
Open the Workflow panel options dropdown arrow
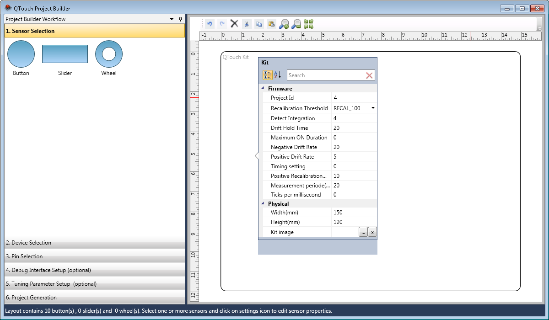(172, 19)
